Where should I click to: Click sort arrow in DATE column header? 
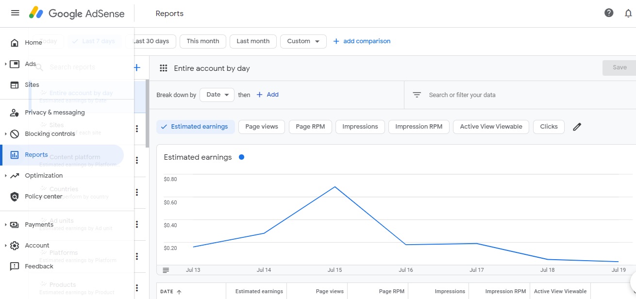click(179, 292)
